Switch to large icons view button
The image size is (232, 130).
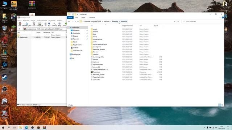(x=222, y=105)
